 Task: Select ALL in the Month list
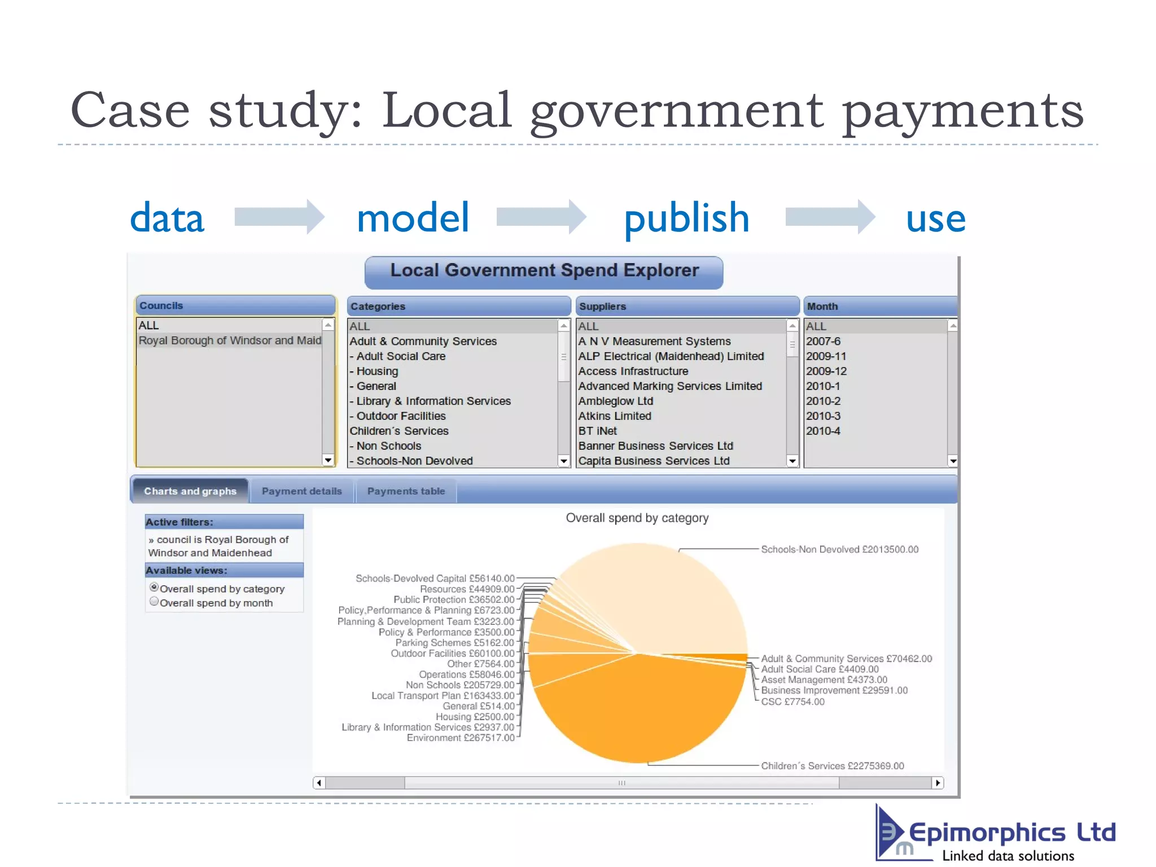point(876,326)
